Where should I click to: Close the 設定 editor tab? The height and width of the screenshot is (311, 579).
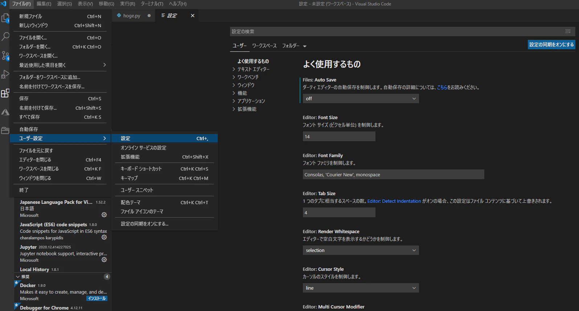pyautogui.click(x=193, y=16)
